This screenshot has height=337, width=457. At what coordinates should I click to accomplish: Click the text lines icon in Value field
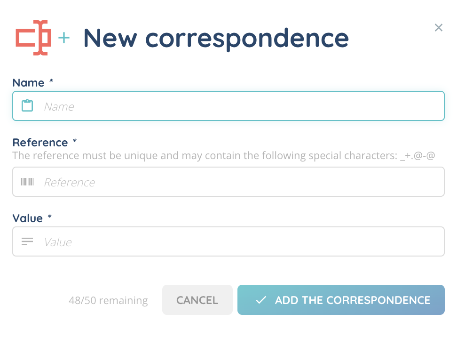(27, 242)
